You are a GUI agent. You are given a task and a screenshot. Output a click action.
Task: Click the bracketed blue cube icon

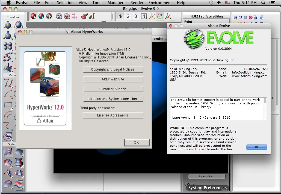256,17
